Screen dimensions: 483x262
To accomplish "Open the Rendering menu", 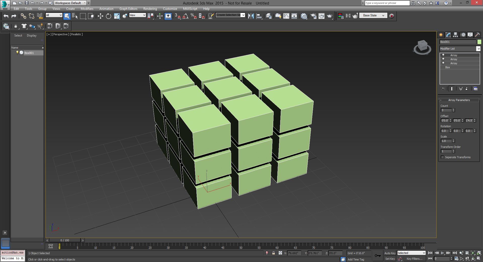I will tap(150, 9).
